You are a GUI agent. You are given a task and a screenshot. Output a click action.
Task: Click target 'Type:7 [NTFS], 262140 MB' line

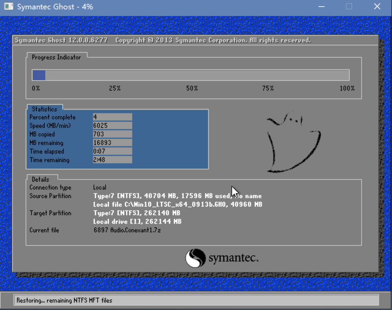tap(137, 213)
